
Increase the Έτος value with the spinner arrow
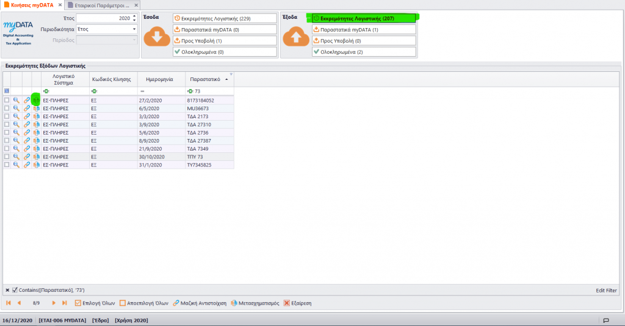[134, 16]
